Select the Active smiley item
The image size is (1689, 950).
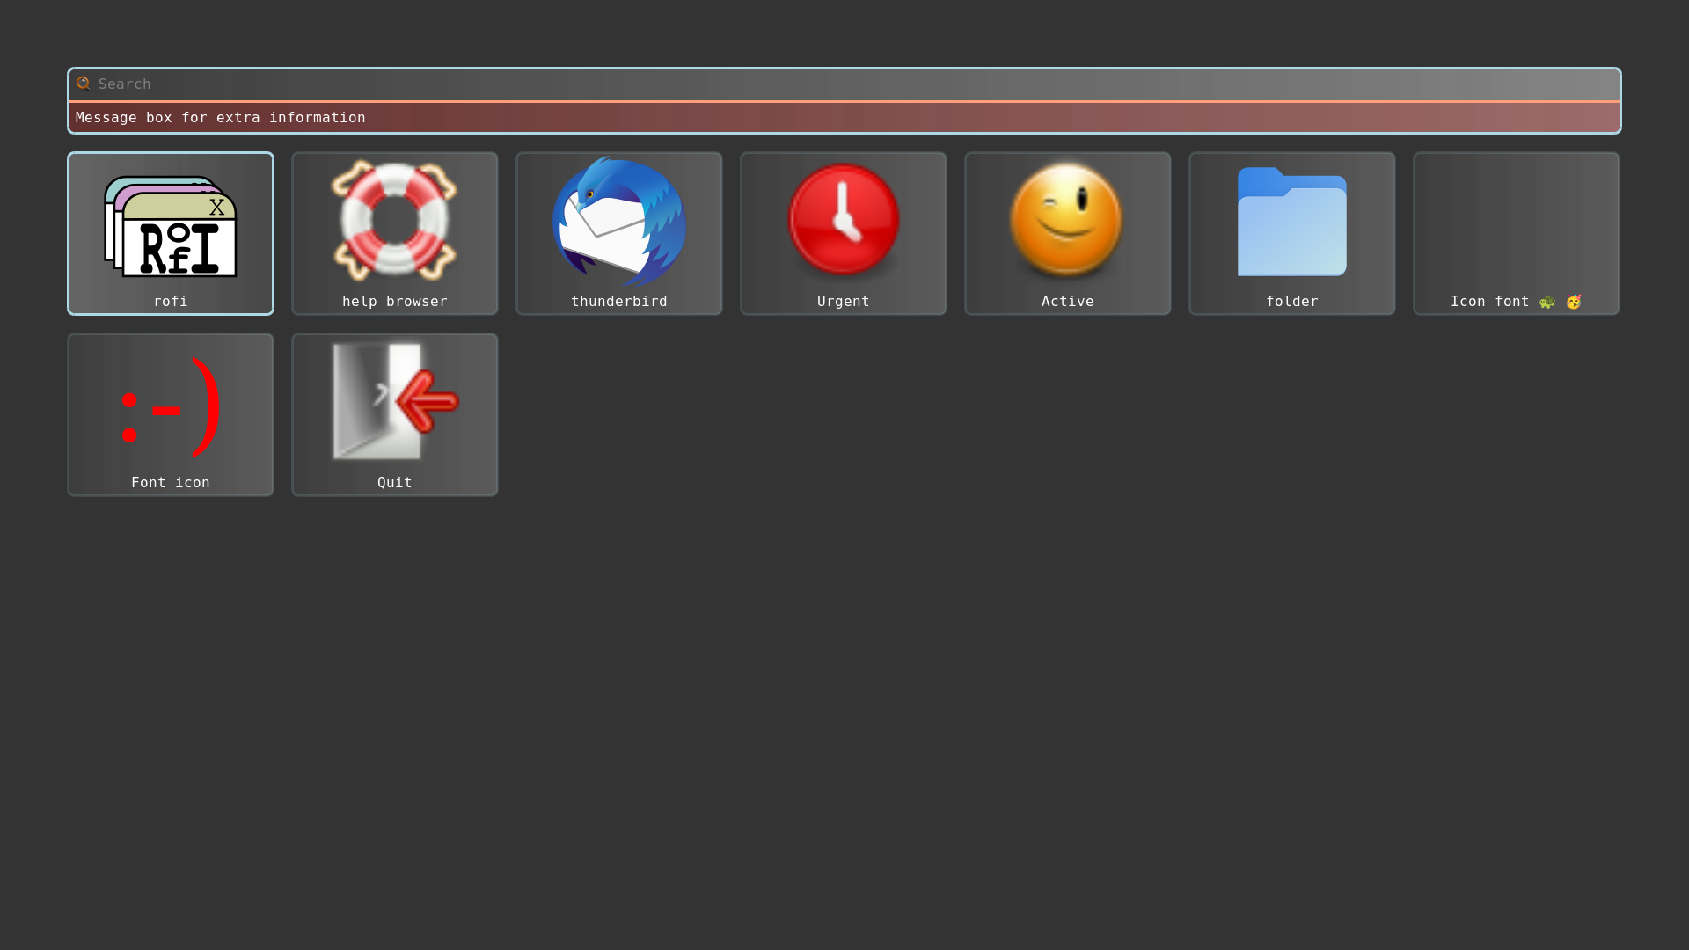(x=1067, y=232)
